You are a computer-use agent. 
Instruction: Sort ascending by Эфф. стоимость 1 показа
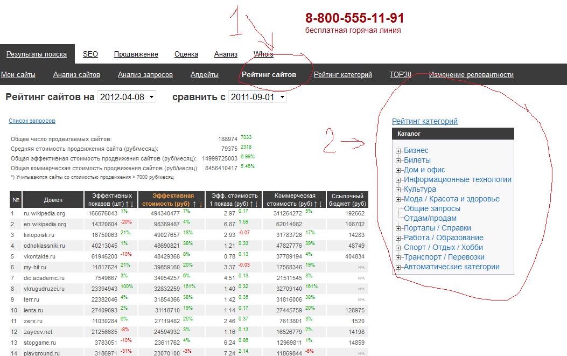(251, 204)
